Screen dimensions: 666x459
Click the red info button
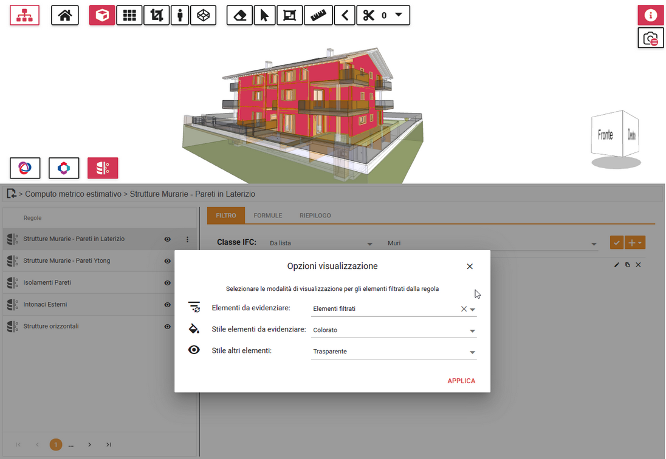650,15
